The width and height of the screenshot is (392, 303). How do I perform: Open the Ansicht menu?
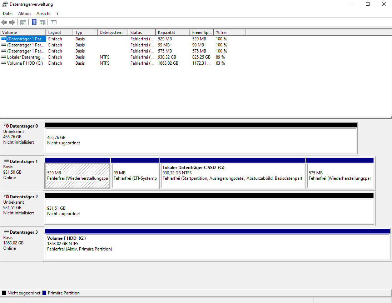coord(44,14)
